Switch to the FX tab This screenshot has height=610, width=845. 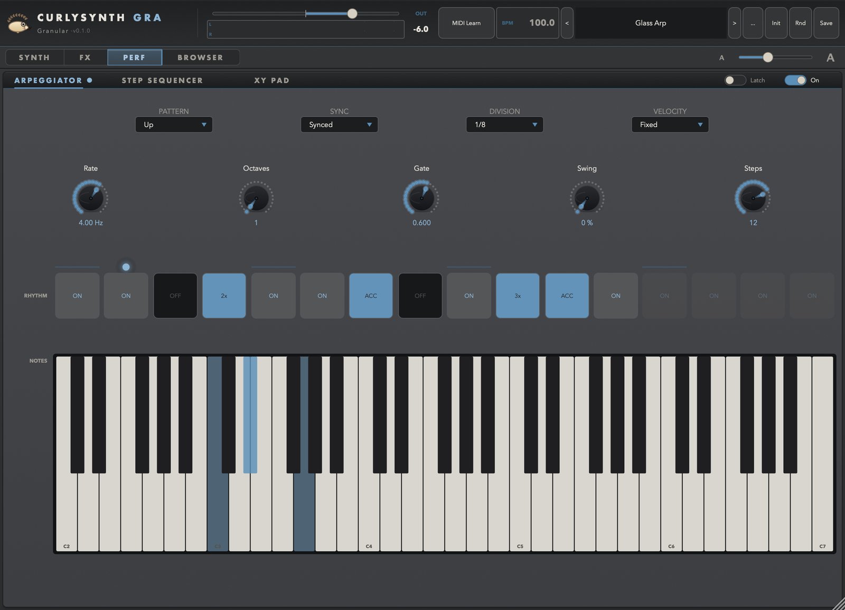click(x=85, y=58)
